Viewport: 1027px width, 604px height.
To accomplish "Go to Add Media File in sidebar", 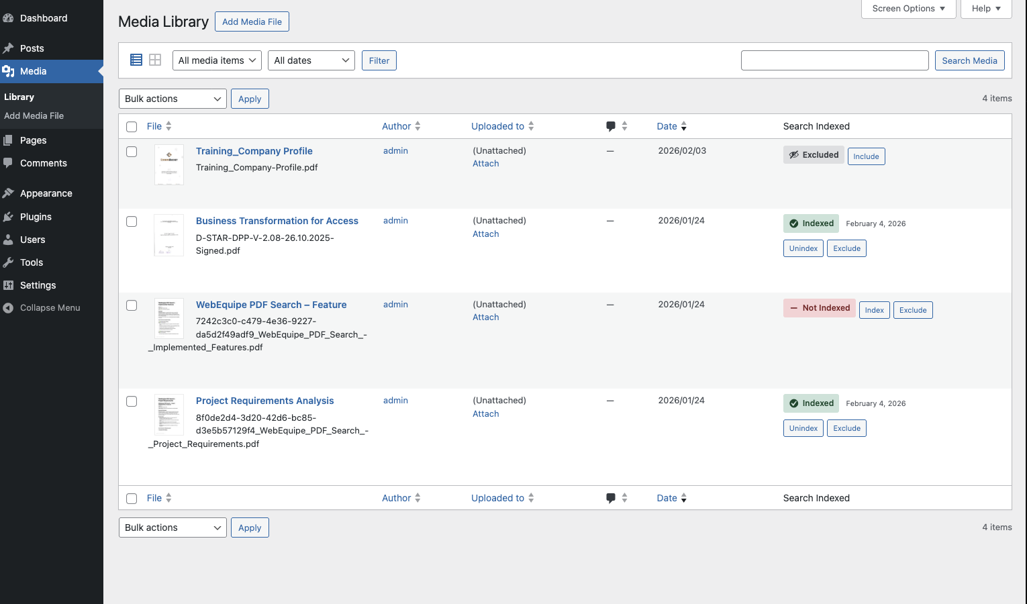I will (34, 115).
